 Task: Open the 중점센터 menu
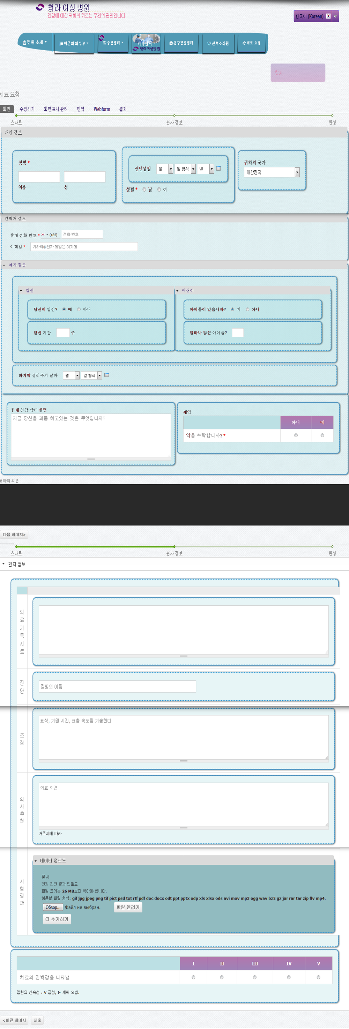(113, 43)
